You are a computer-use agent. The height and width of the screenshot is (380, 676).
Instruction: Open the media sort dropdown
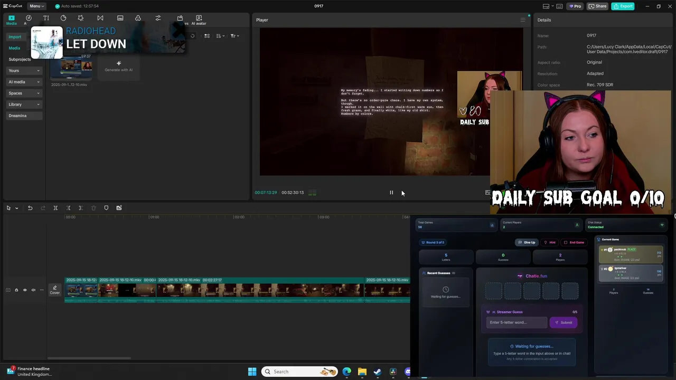coord(221,36)
